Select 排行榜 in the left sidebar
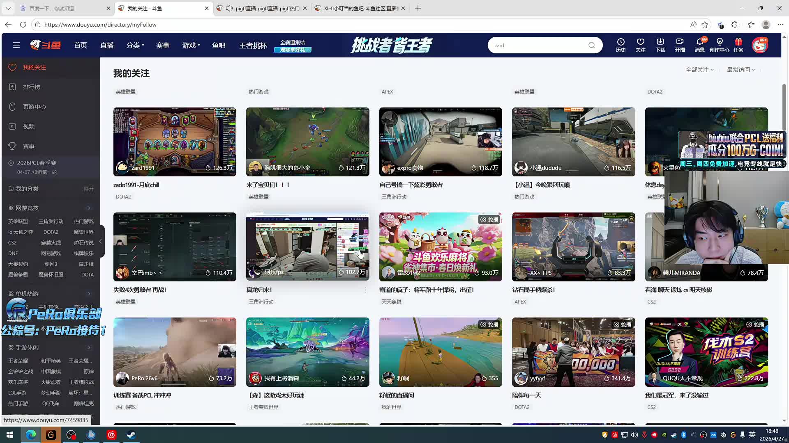Viewport: 789px width, 443px height. tap(31, 87)
